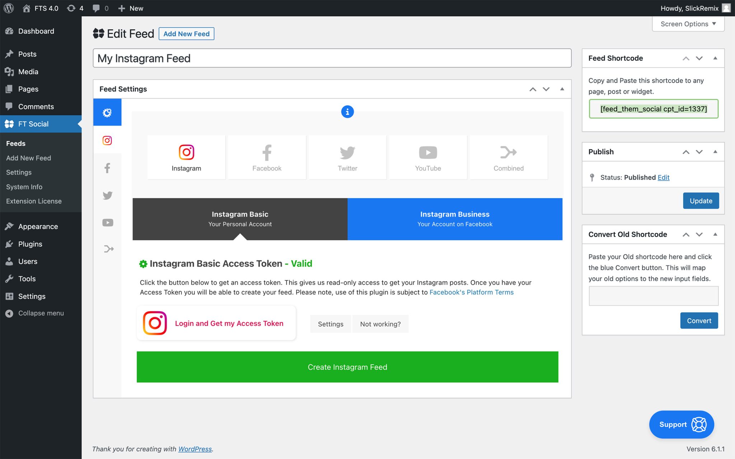
Task: Switch to Instagram Business tab
Action: [455, 219]
